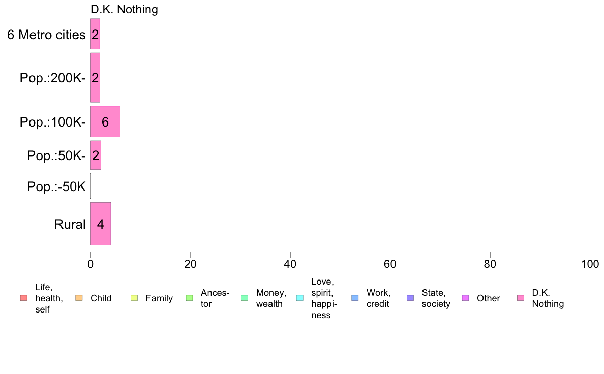Select the Other legend color swatch
This screenshot has width=604, height=374.
tap(465, 298)
